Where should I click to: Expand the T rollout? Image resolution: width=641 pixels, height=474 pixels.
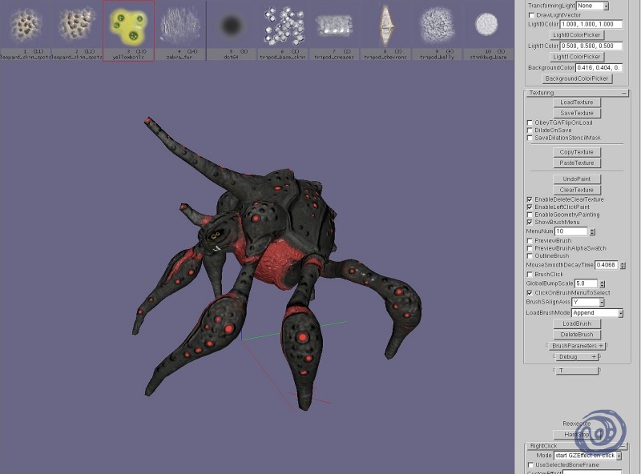click(x=577, y=371)
